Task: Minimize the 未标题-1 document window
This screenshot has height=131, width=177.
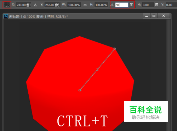Action: point(147,16)
